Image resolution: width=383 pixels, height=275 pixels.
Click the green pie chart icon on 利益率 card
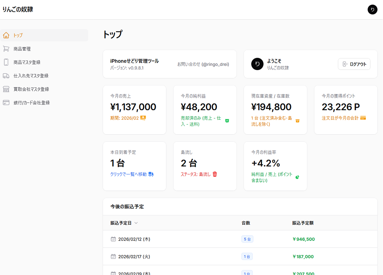tap(297, 177)
